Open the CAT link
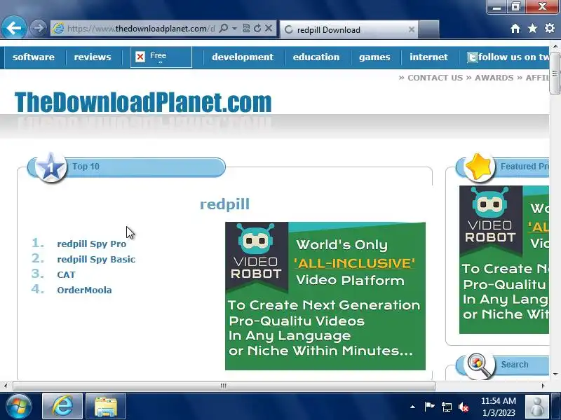The image size is (561, 420). 66,274
